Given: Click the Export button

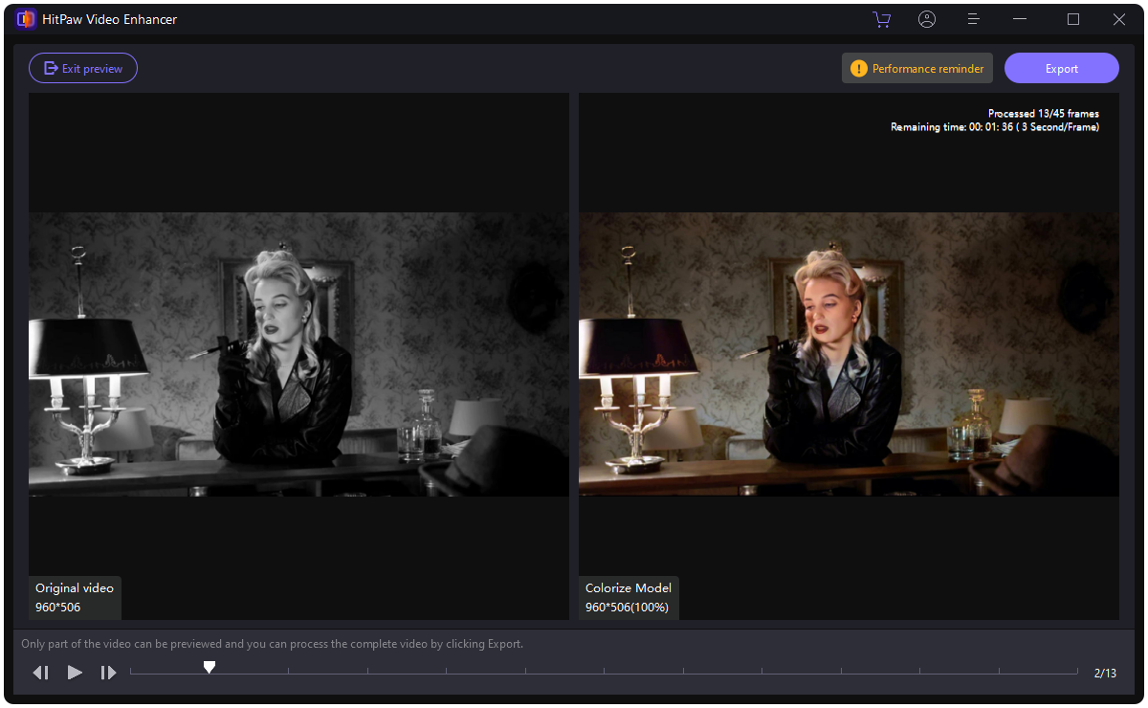Looking at the screenshot, I should (1062, 68).
